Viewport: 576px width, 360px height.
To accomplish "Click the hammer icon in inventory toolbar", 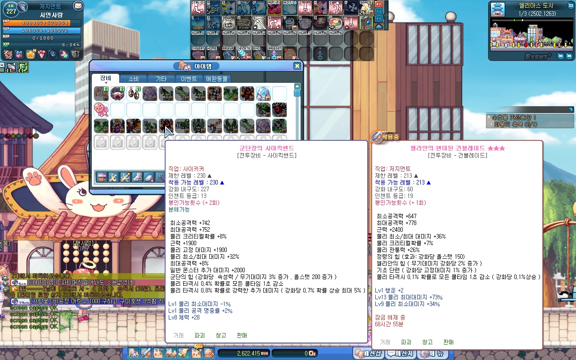I will click(x=161, y=177).
